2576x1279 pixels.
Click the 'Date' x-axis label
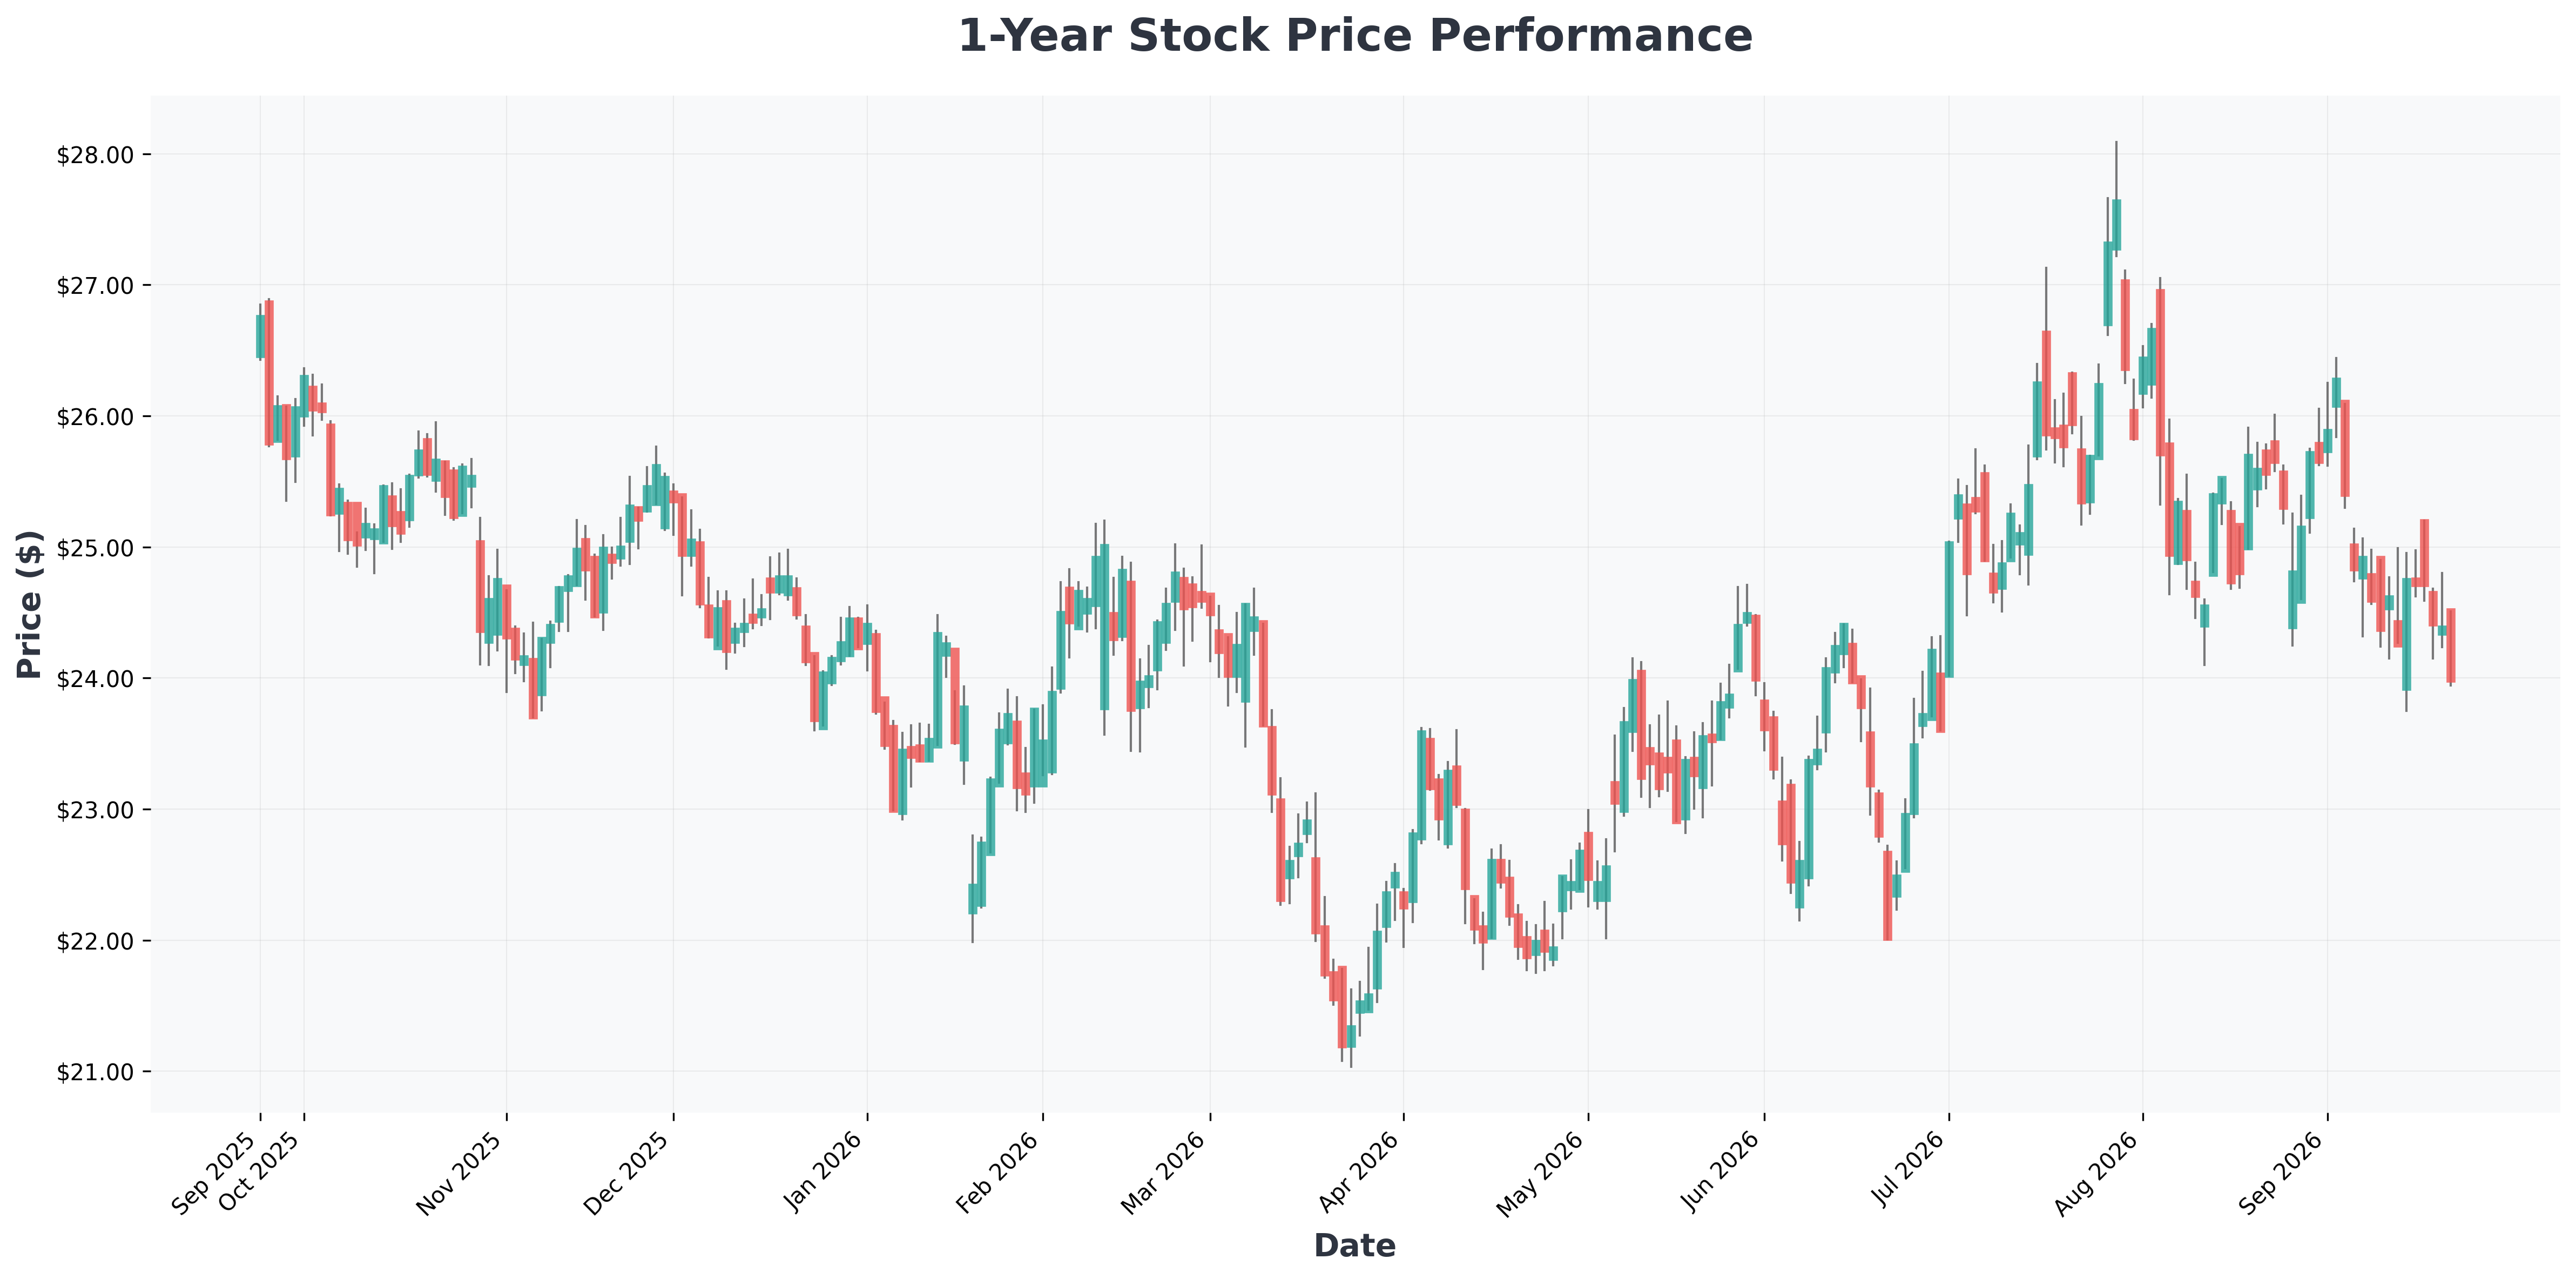[1354, 1246]
